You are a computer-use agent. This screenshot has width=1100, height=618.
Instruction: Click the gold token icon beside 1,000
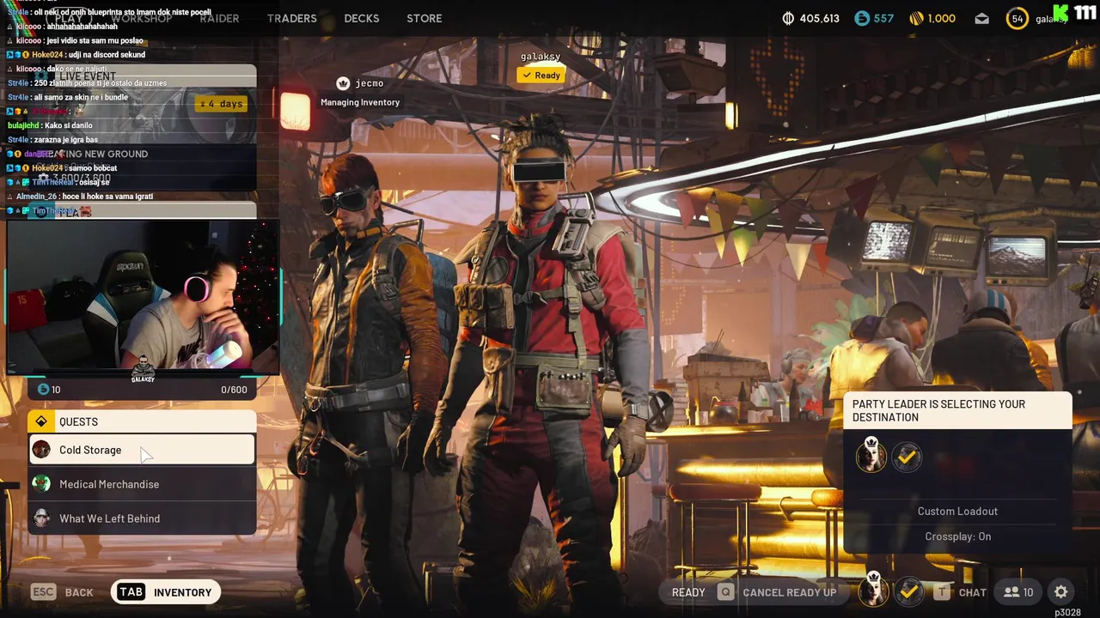pyautogui.click(x=916, y=18)
